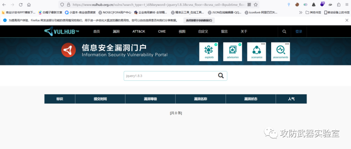Open the 自定义 navigation item
The height and width of the screenshot is (149, 351).
(203, 31)
